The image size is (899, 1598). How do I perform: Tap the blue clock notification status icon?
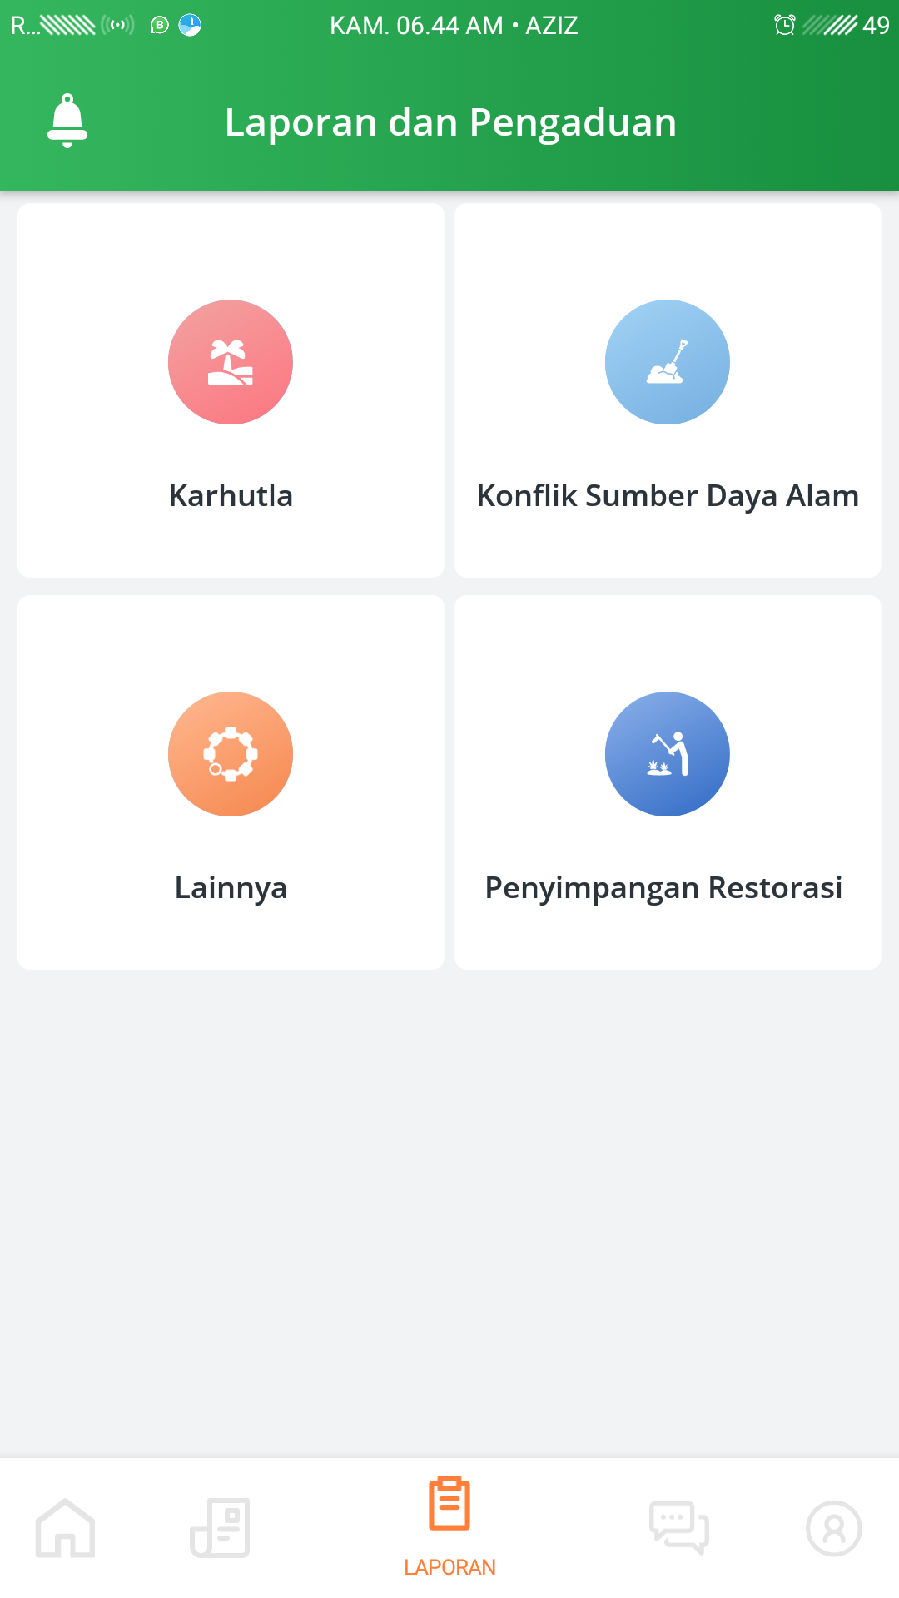(x=190, y=25)
